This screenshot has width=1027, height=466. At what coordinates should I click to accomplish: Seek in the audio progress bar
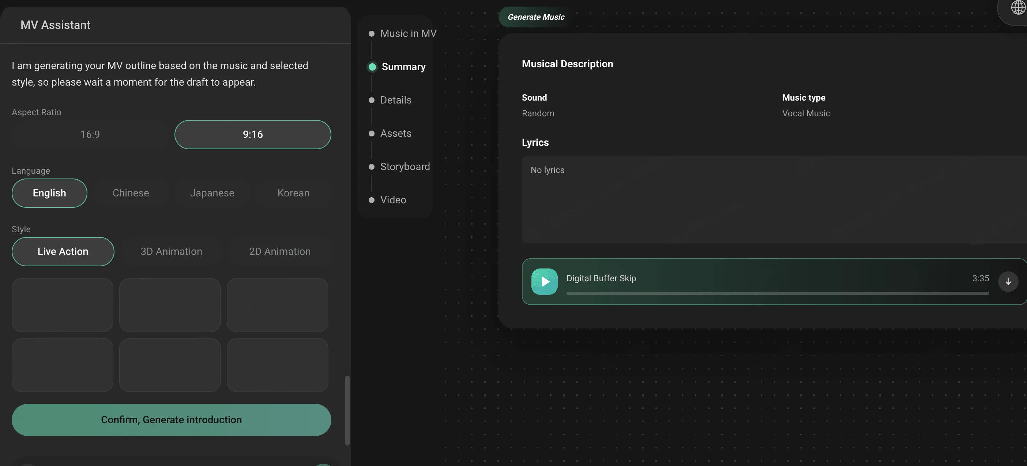point(778,293)
